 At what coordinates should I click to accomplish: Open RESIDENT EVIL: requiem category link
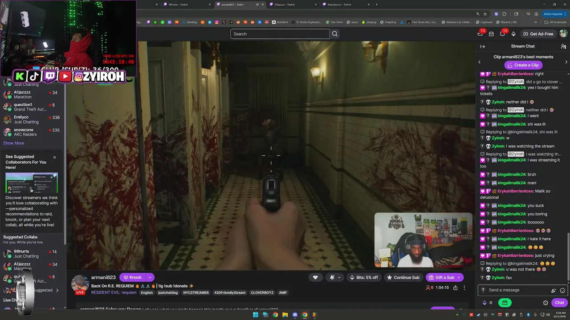(x=114, y=292)
